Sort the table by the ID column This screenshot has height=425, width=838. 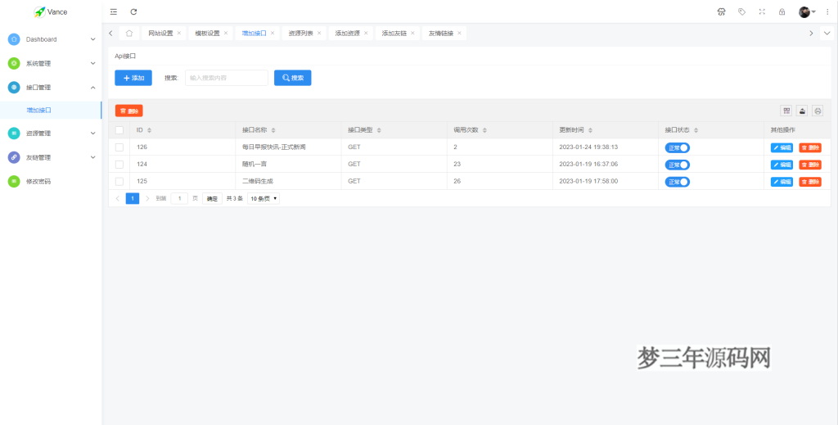[x=149, y=130]
